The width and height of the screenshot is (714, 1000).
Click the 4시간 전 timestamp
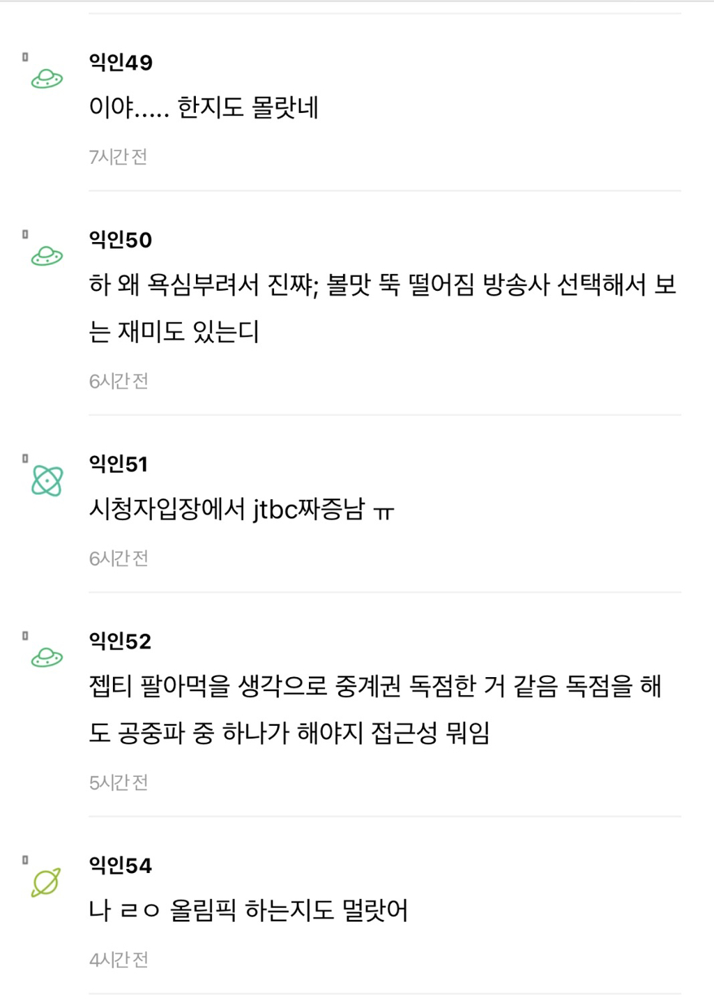point(119,960)
